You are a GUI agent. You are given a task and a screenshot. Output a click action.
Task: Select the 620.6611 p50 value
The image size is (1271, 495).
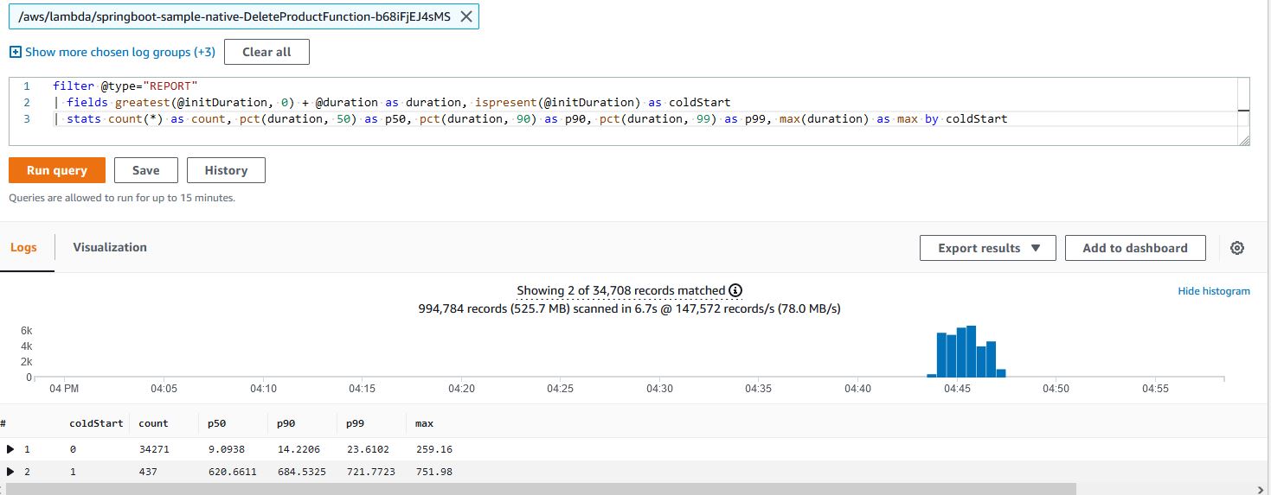232,472
